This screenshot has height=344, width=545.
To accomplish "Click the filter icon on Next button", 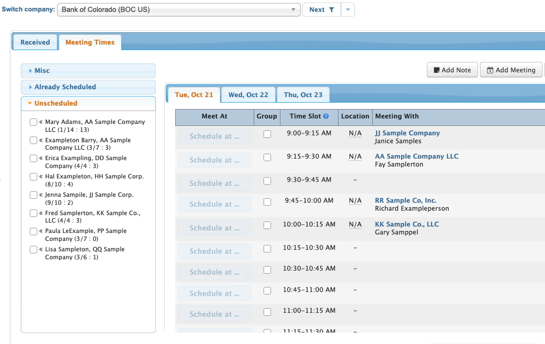I will pos(332,10).
